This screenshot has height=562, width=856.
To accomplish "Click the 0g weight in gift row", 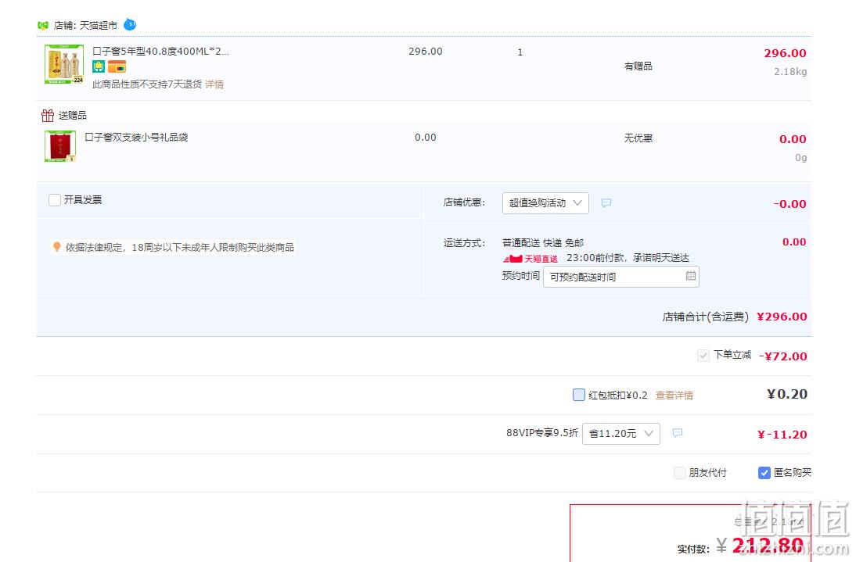I will tap(800, 158).
